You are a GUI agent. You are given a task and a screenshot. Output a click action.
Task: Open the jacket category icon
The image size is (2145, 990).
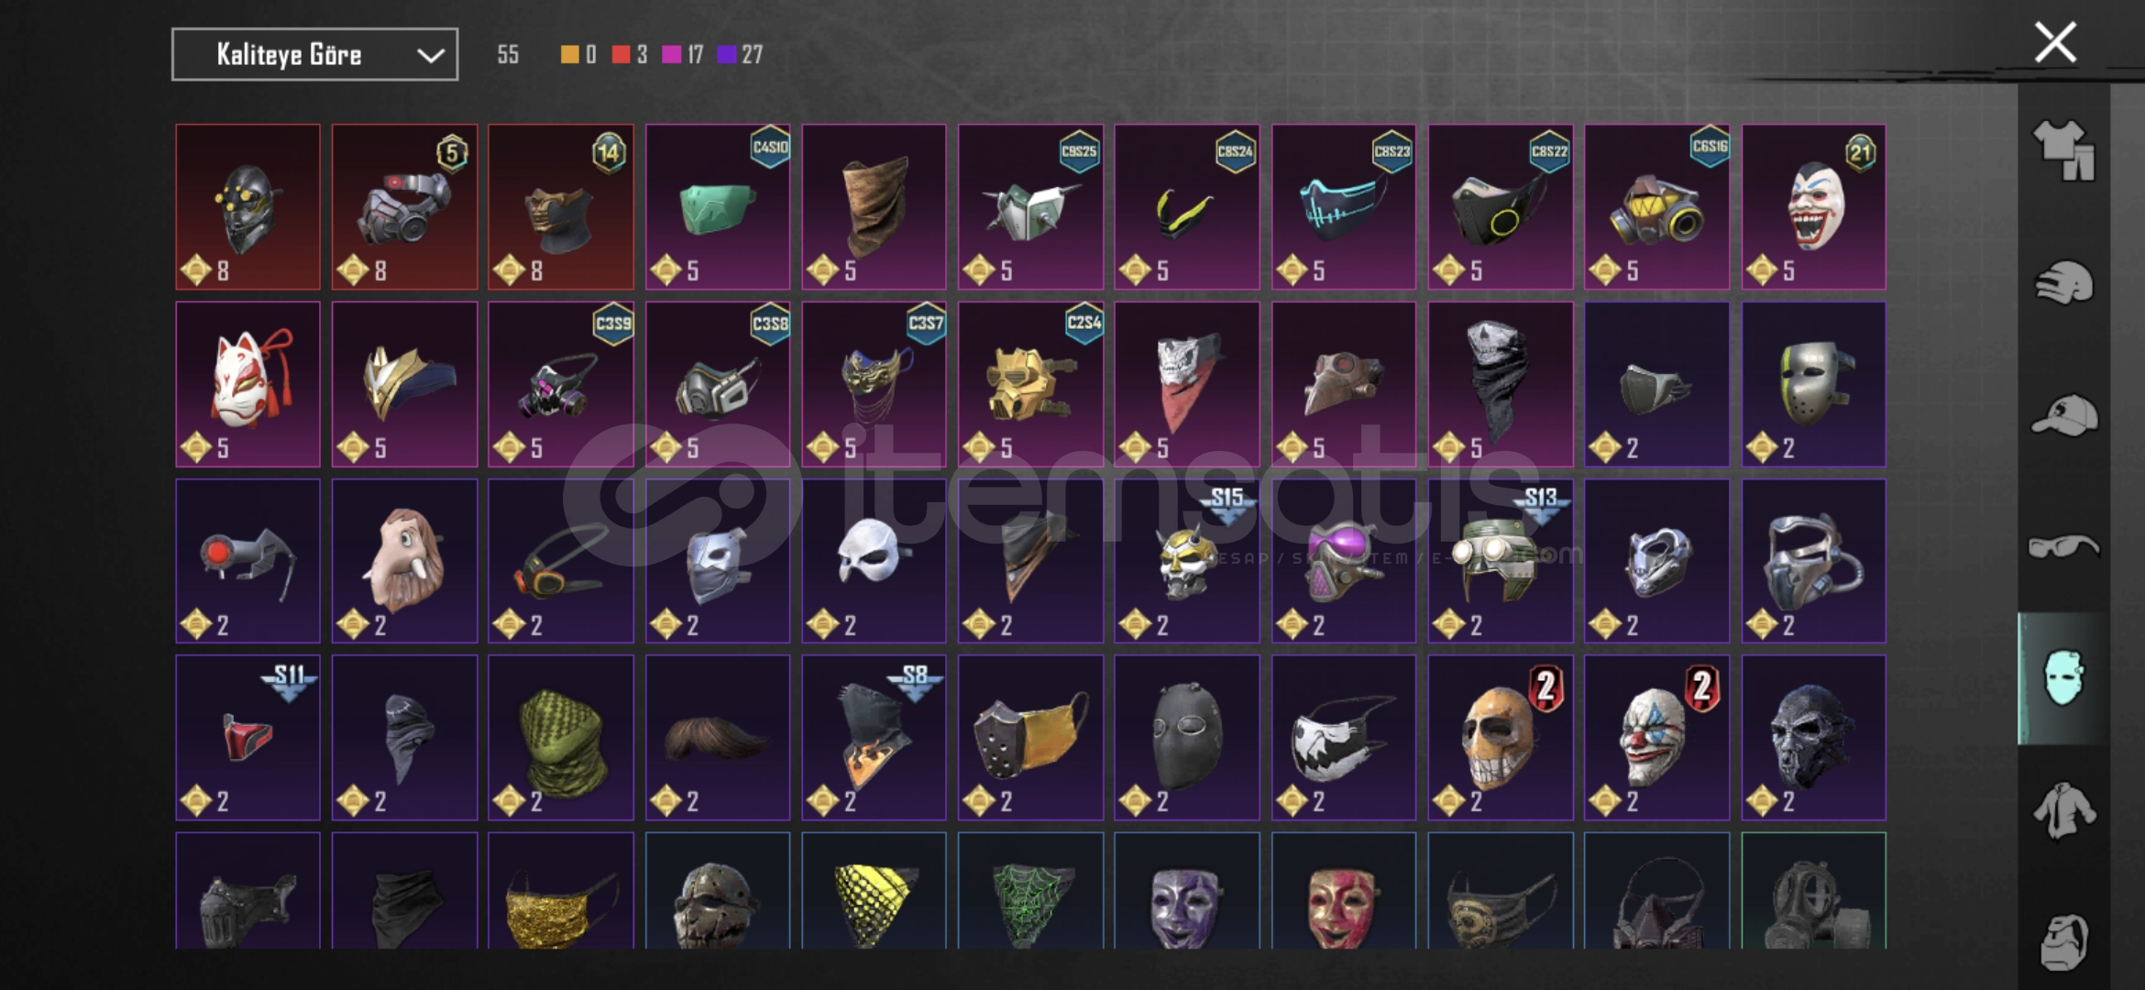point(2063,810)
